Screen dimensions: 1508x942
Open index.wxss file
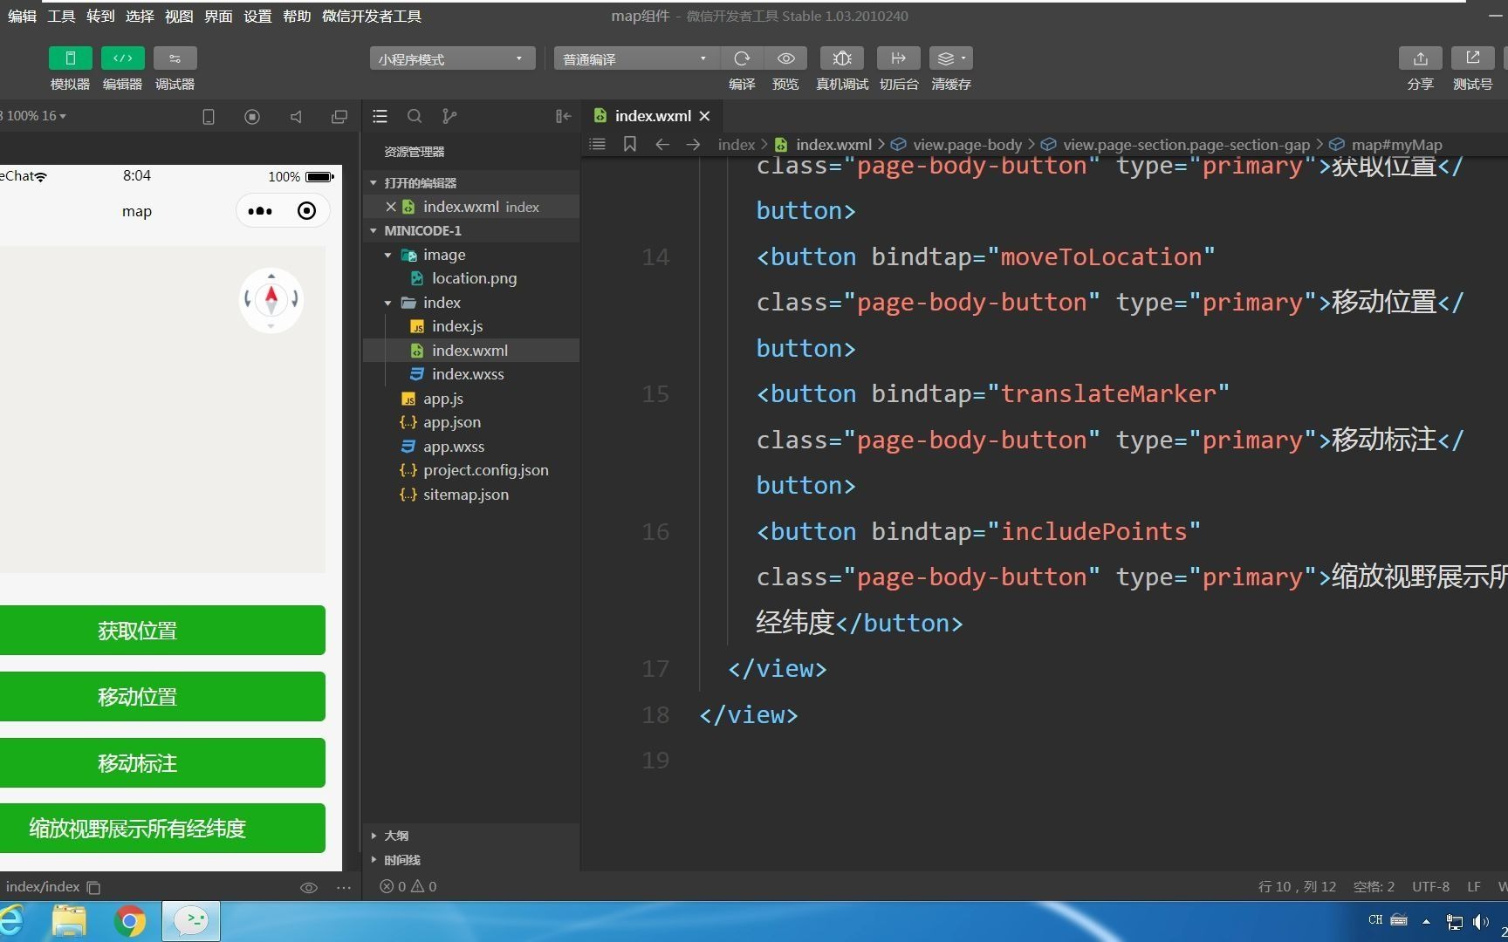click(468, 374)
